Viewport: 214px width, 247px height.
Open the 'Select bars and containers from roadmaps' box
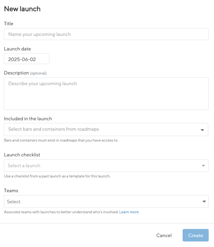click(106, 130)
